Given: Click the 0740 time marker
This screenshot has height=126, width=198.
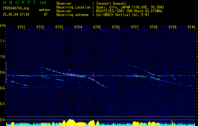Looking at the screenshot, I should (191, 27).
